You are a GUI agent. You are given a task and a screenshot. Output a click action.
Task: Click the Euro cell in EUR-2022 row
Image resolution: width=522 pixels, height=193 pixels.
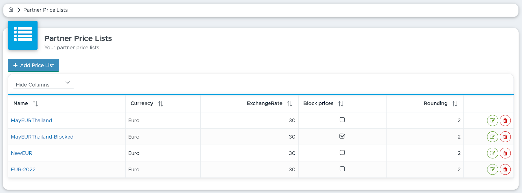tap(134, 169)
